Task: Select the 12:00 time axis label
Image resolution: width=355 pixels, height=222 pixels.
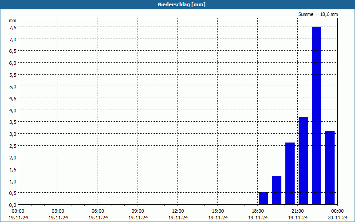Action: tap(178, 211)
